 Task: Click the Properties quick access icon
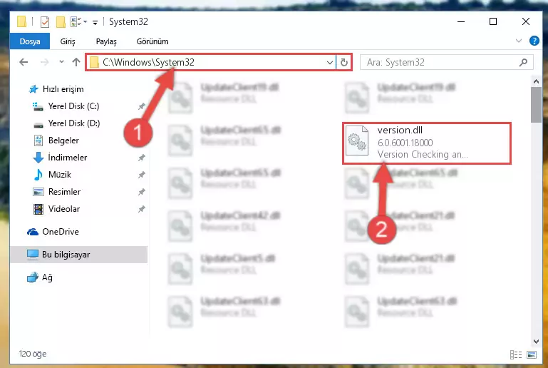point(45,22)
